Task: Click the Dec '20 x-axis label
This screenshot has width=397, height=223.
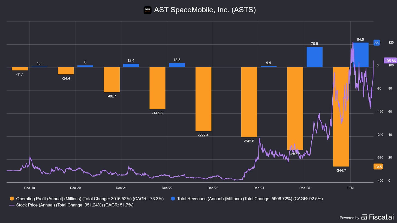Action: pyautogui.click(x=75, y=188)
